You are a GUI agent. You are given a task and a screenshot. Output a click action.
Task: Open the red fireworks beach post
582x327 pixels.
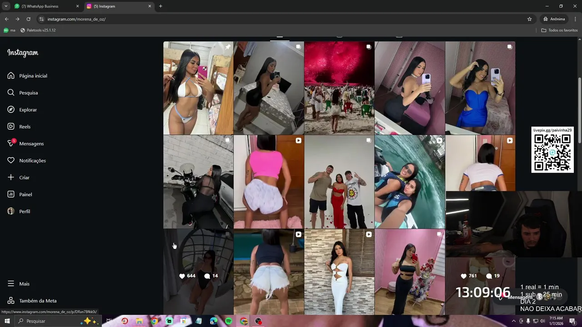point(339,88)
